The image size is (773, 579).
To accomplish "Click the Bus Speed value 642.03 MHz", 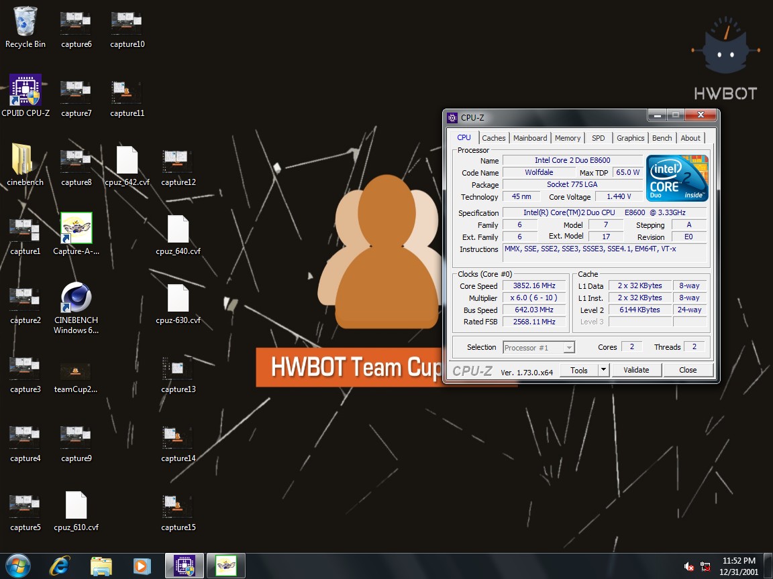I will click(x=534, y=310).
